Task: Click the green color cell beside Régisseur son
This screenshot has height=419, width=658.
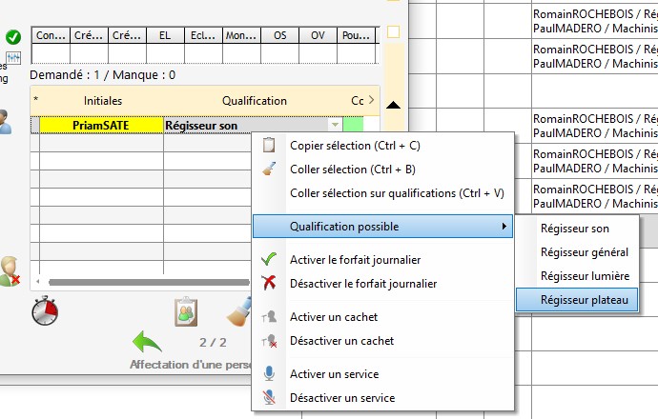Action: (354, 125)
